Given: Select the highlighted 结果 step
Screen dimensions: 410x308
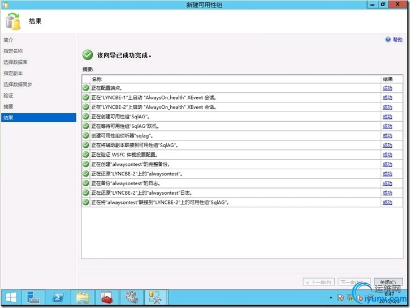Looking at the screenshot, I should (x=38, y=118).
